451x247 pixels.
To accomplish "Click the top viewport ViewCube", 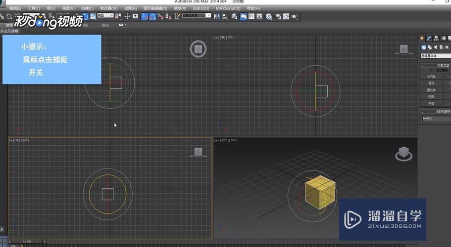I will click(198, 49).
